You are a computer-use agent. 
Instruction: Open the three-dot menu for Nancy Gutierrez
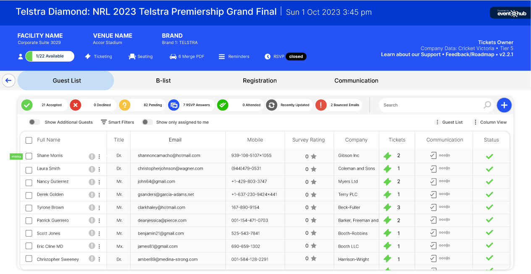click(99, 182)
